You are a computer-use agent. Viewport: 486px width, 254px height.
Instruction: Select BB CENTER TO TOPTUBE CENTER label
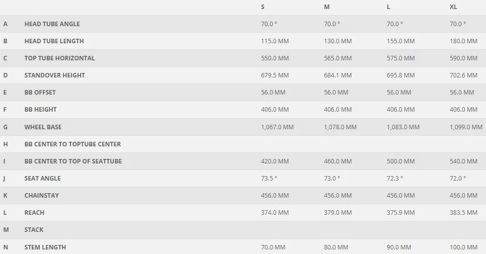73,144
